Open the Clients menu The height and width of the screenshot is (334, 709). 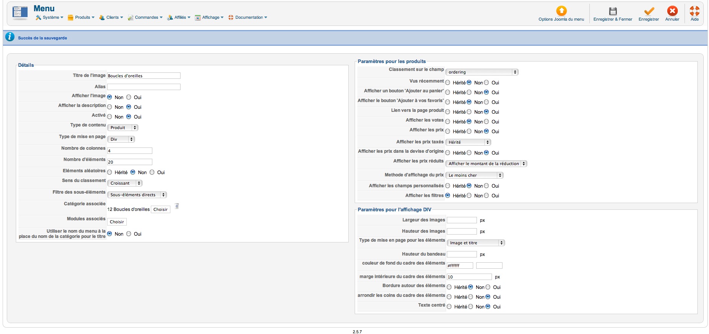tap(111, 17)
